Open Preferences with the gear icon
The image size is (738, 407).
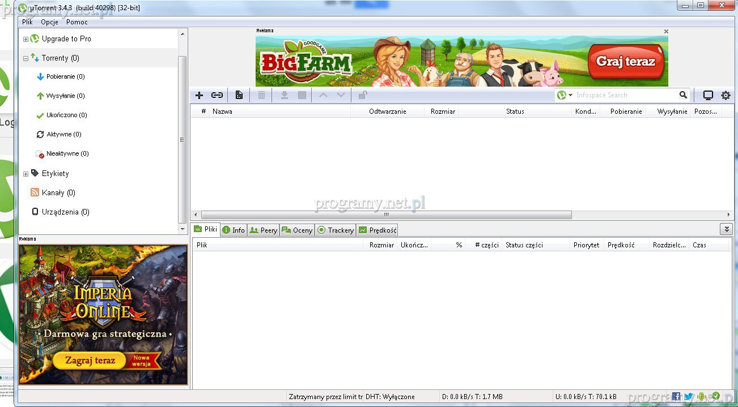coord(726,95)
